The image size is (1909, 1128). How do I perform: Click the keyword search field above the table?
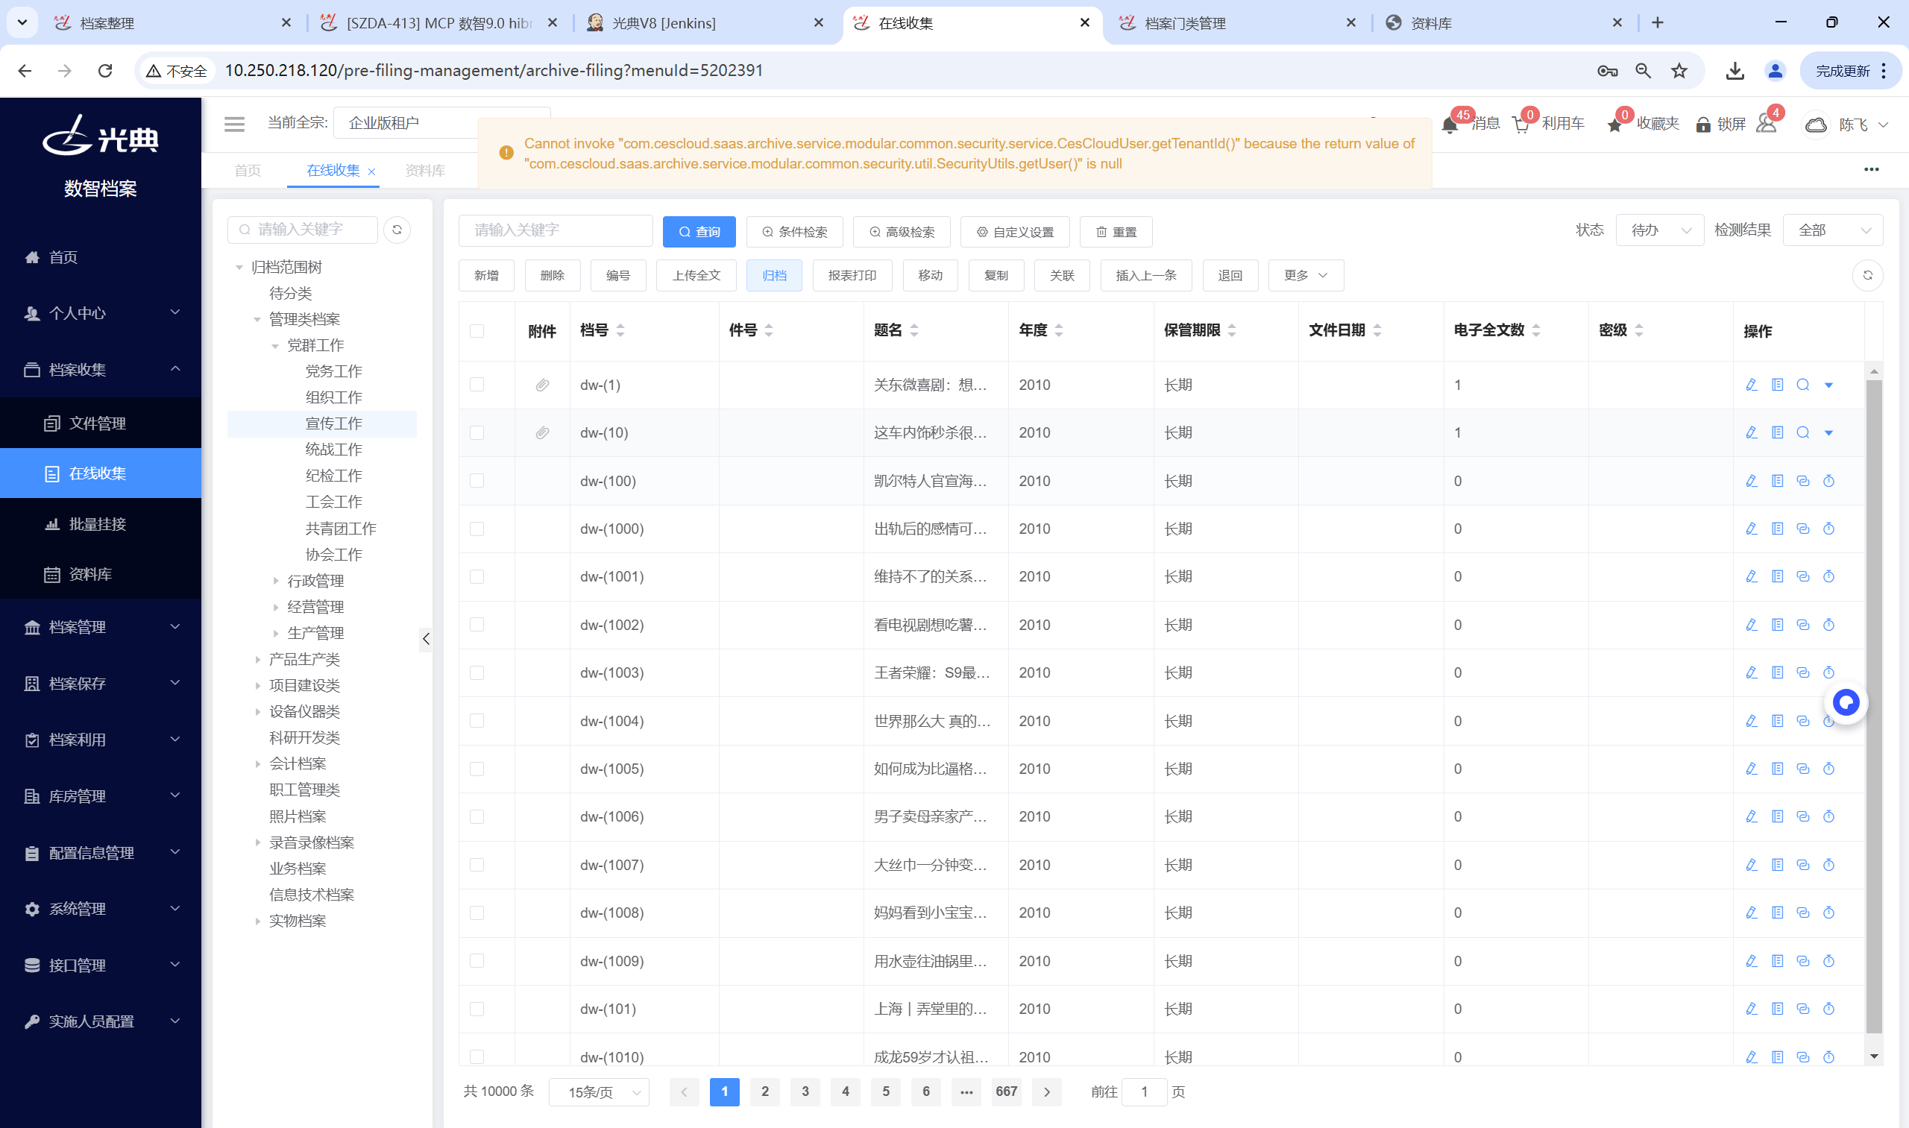click(x=555, y=230)
